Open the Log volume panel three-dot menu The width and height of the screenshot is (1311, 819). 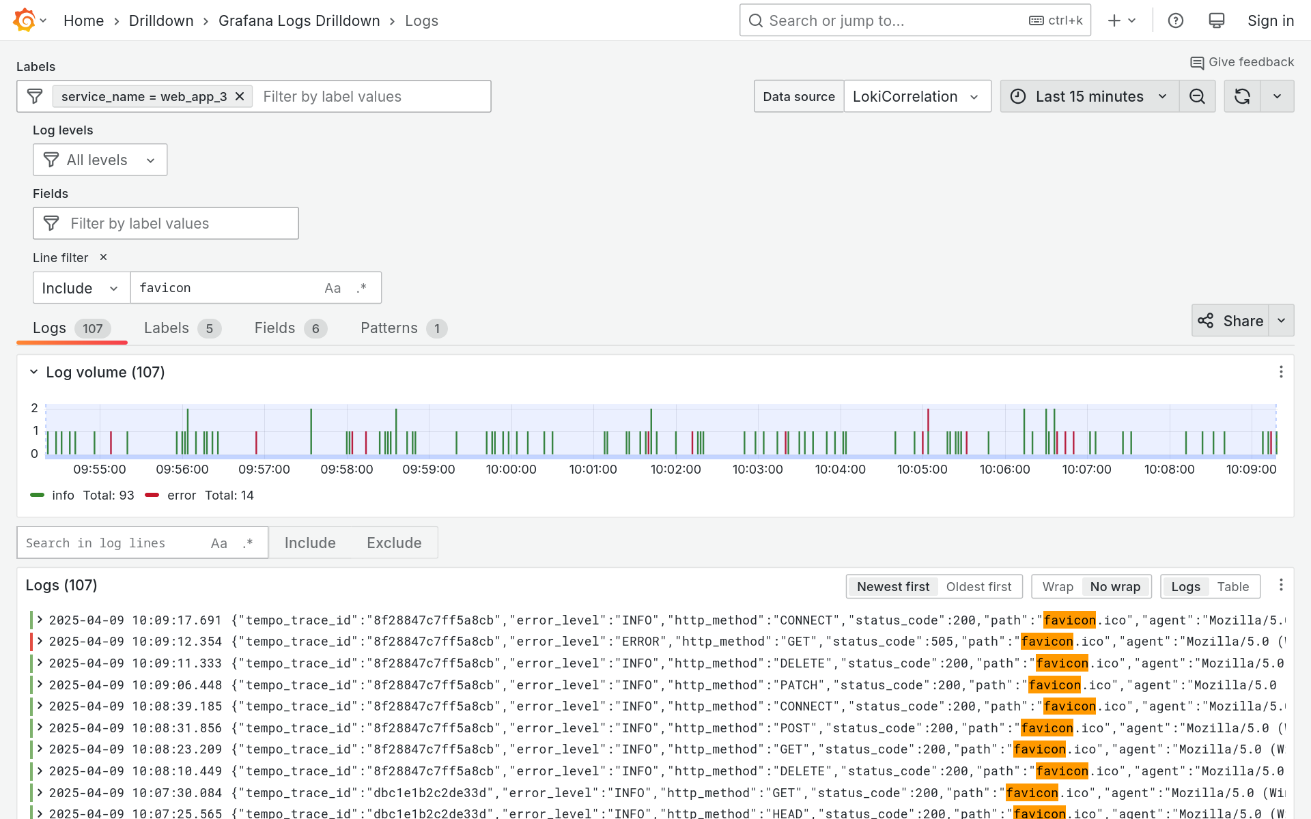[1281, 372]
